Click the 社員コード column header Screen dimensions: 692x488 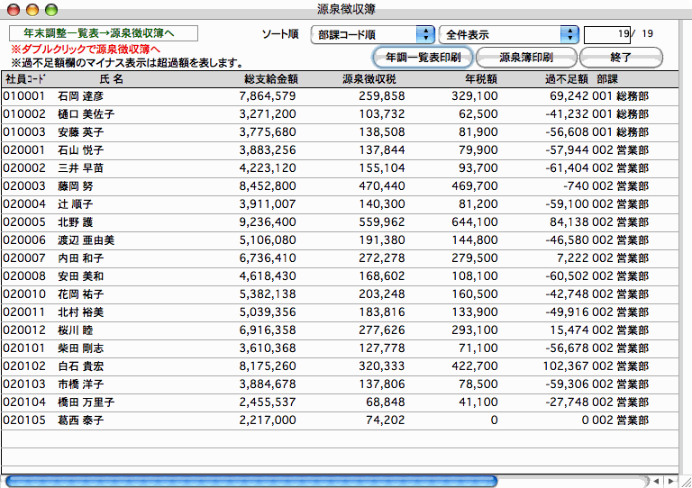click(x=24, y=78)
